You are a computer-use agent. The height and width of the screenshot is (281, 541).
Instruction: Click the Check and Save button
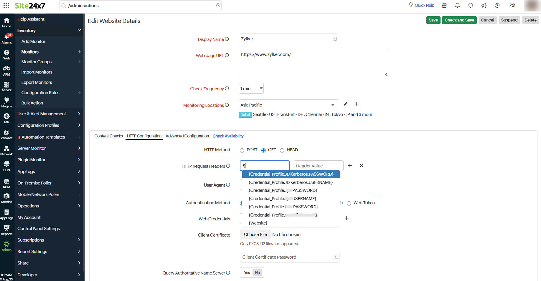(x=459, y=20)
